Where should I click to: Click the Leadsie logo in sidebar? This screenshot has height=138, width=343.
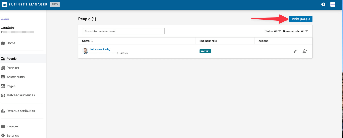(5, 19)
